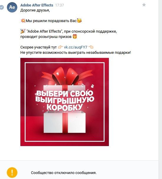This screenshot has width=162, height=179.
Task: Click the red bow on the gift image
Action: pyautogui.click(x=67, y=76)
